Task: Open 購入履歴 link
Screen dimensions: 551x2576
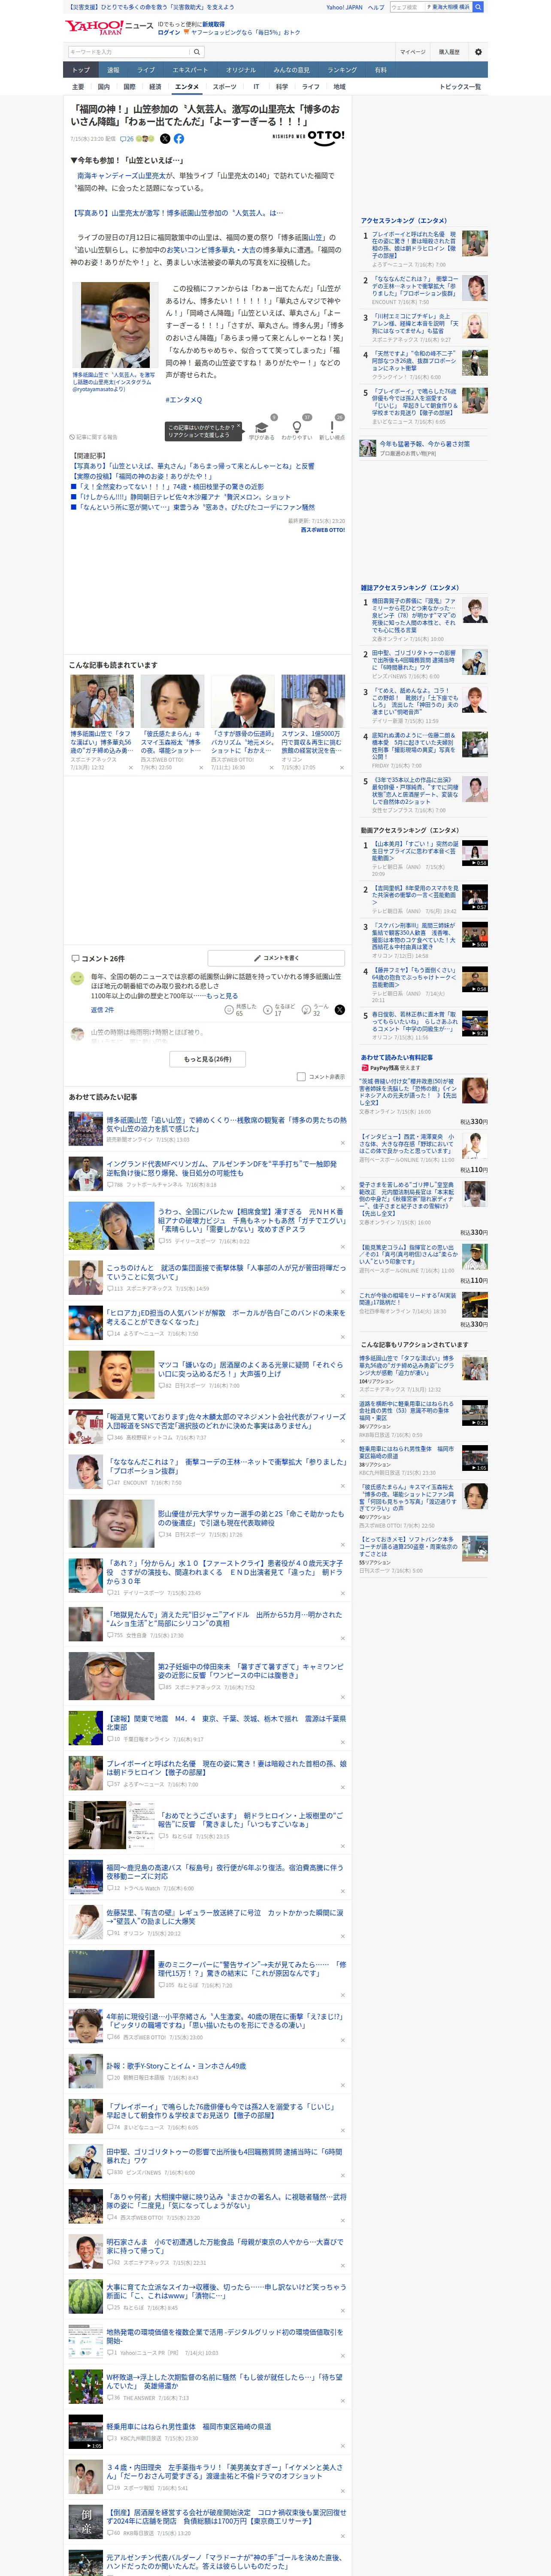Action: pyautogui.click(x=449, y=52)
